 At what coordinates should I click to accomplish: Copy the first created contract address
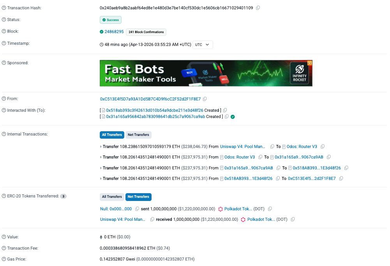pos(225,110)
